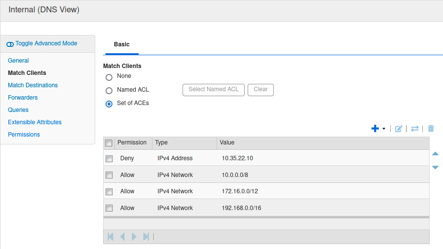
Task: Select the 192.168.0.0/16 value cell
Action: [241, 208]
